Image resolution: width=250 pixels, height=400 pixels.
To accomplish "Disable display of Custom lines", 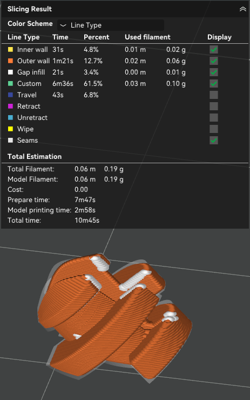I will point(214,83).
